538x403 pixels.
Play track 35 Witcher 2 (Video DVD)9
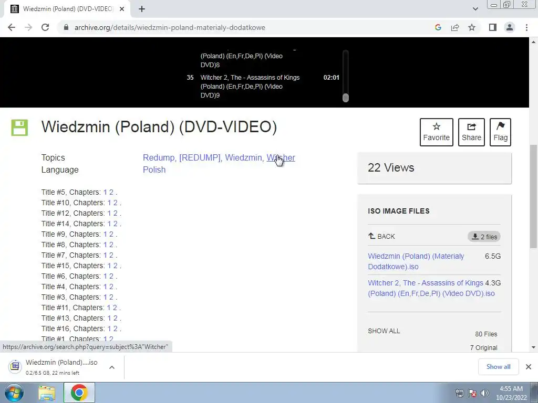coord(263,87)
